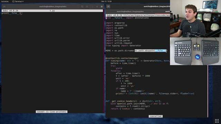Viewport: 221px width, 124px height.
Task: Click the HERE variable name in right editor
Action: click(108, 51)
